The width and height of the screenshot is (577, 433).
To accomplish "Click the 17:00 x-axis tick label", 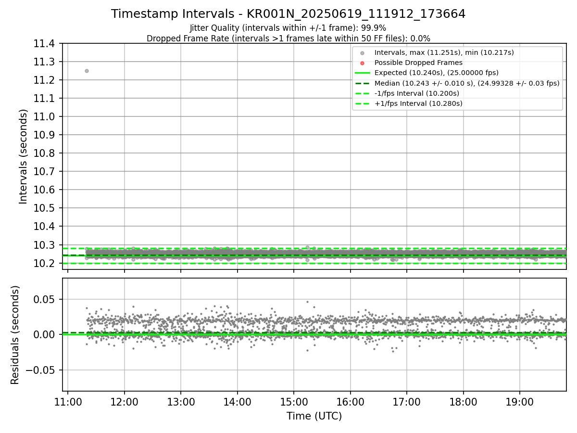I will 407,402.
